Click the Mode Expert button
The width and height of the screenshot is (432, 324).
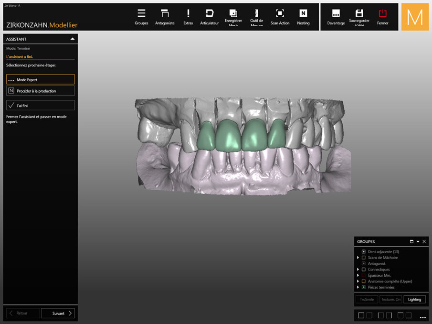[40, 79]
